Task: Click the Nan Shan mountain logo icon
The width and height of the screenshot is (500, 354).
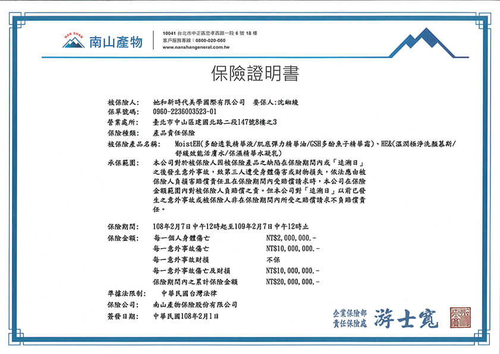Action: pyautogui.click(x=74, y=40)
